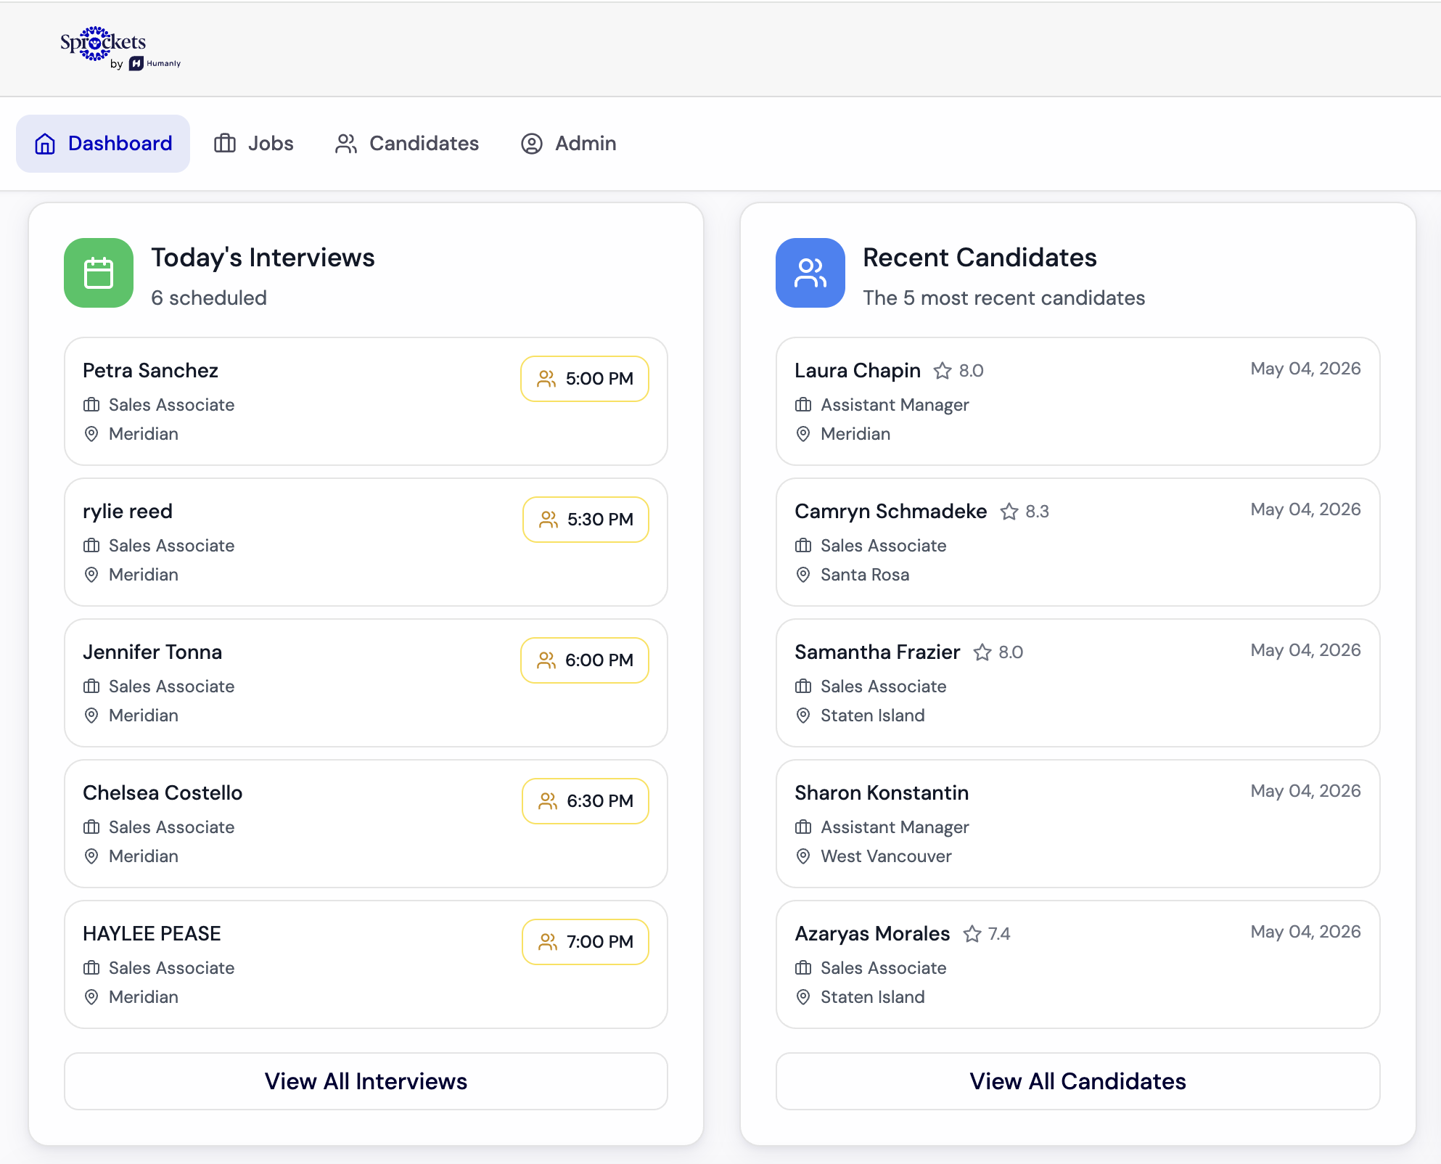Click the location pin icon in Petra Sanchez's card

pos(91,434)
